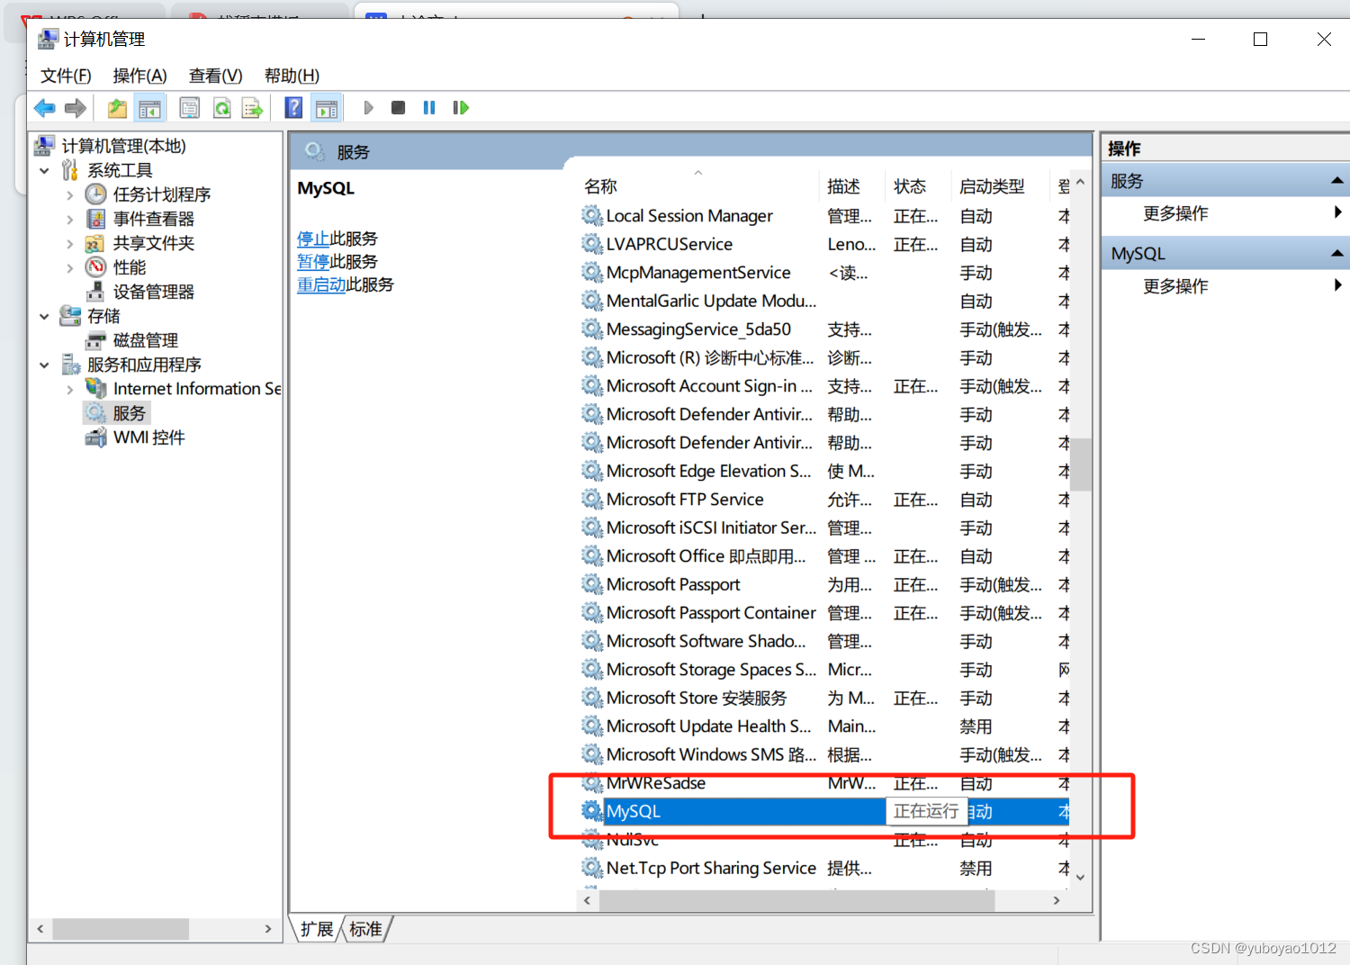Click the services list scroll-down arrow

pyautogui.click(x=1081, y=877)
